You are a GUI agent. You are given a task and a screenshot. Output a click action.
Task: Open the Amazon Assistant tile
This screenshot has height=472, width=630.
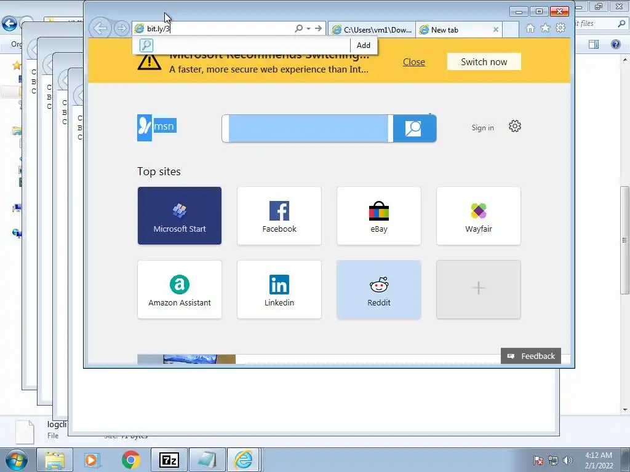coord(180,289)
